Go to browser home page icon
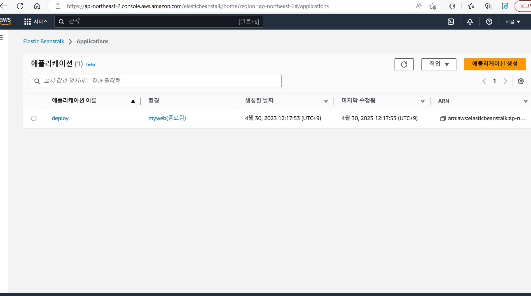531x296 pixels. click(x=37, y=6)
